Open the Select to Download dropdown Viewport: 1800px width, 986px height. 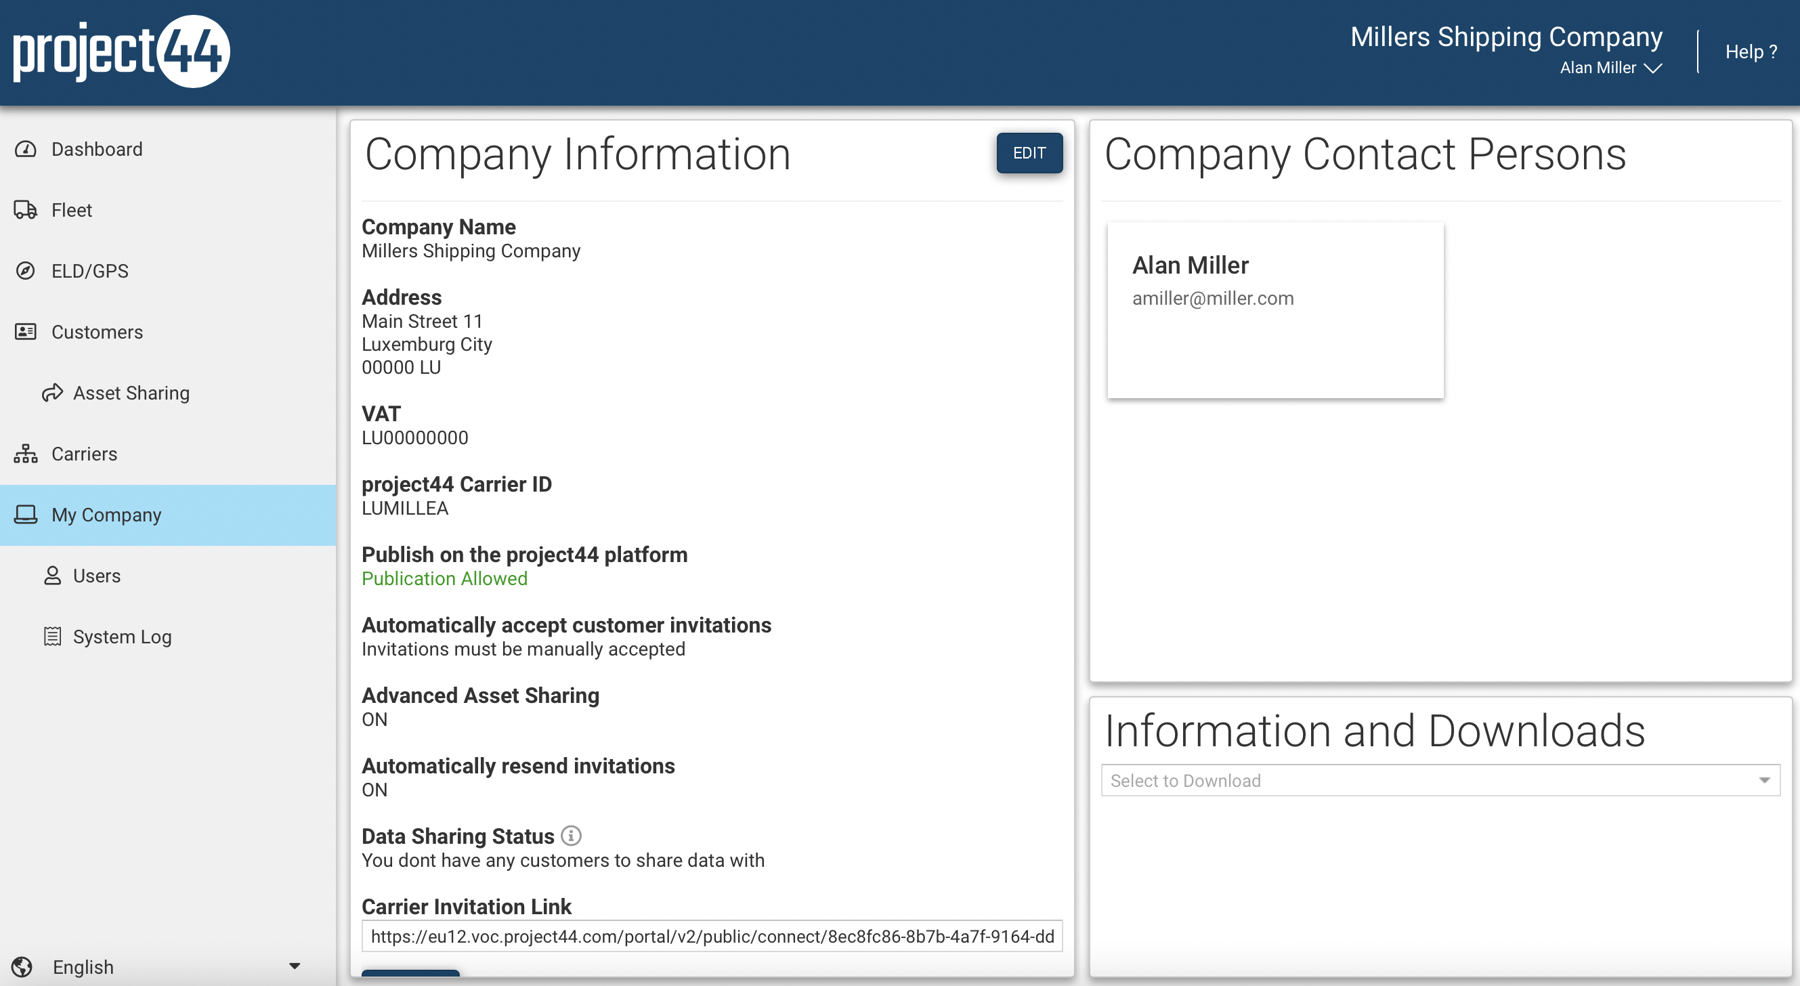tap(1440, 780)
